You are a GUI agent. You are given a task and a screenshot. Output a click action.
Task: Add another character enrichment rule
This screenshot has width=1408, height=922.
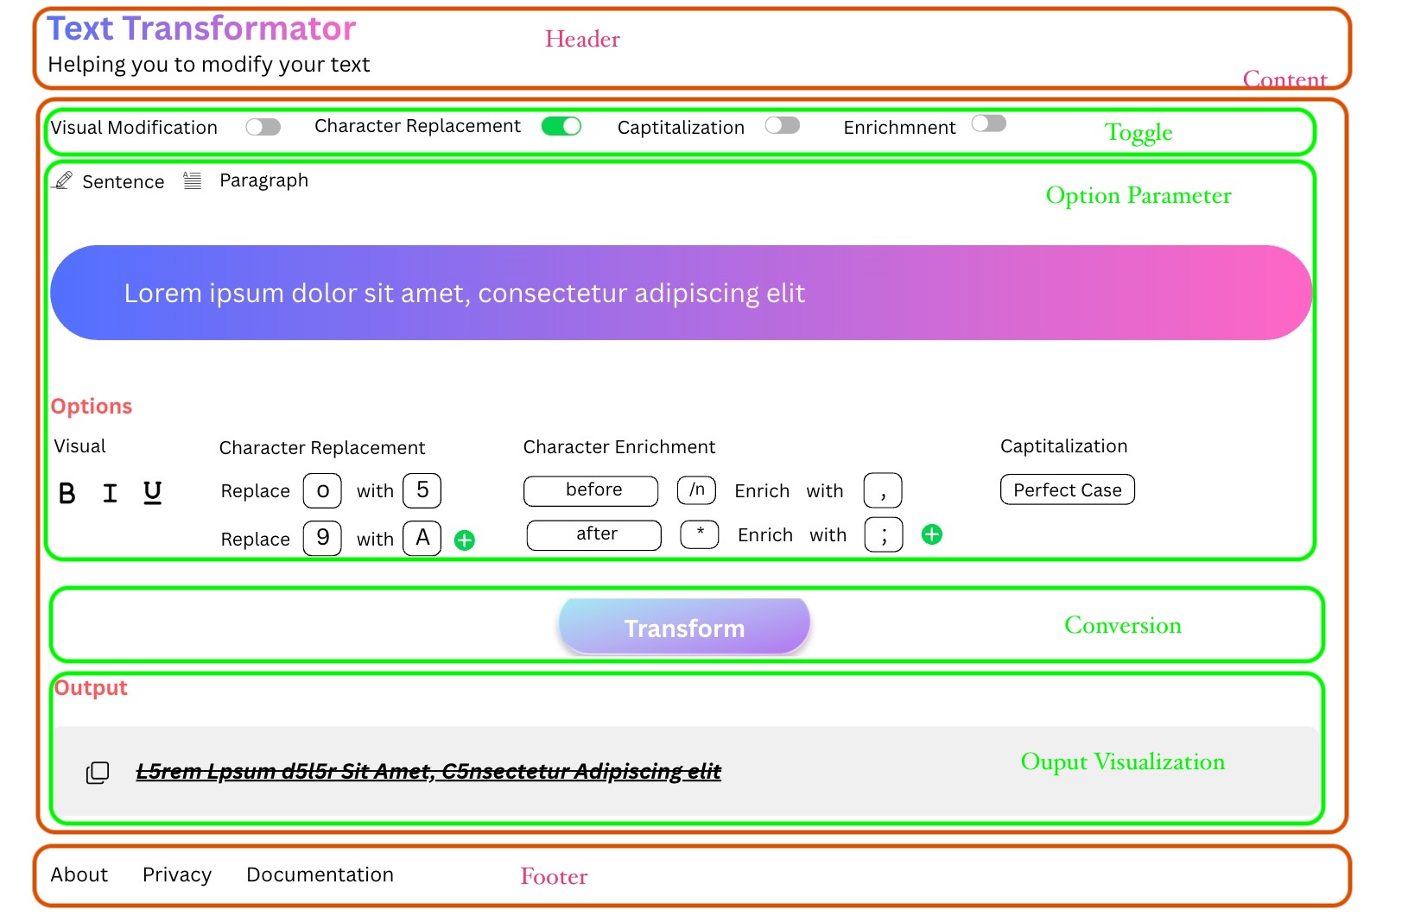(x=931, y=535)
